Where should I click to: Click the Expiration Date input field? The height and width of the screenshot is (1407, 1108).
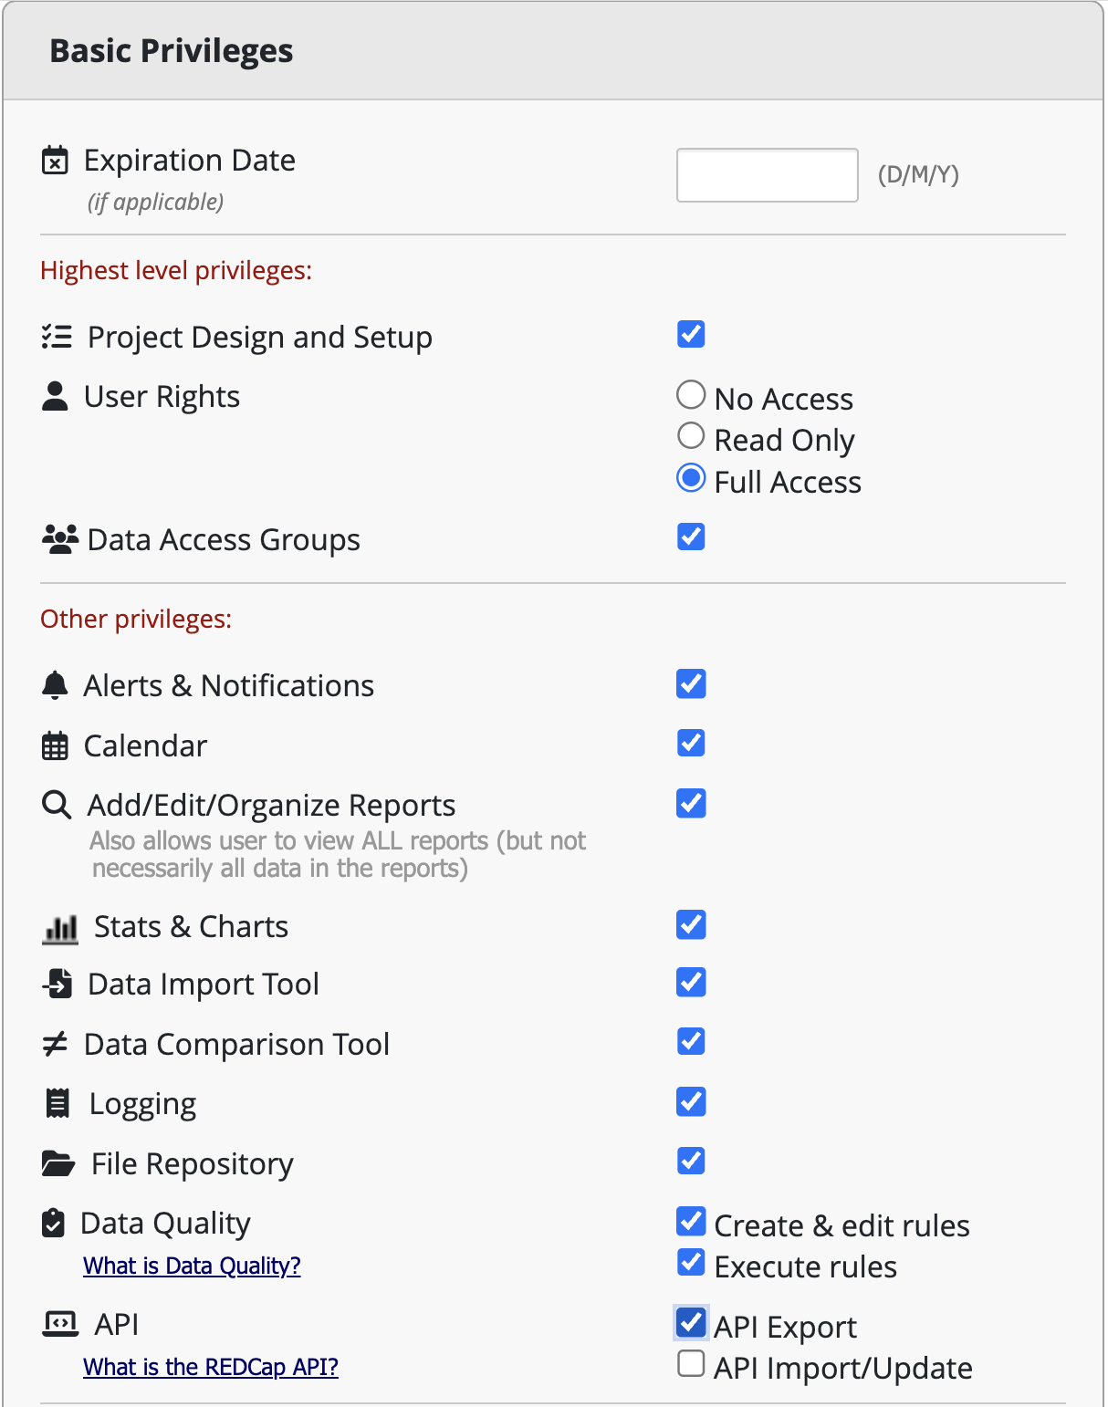tap(767, 175)
